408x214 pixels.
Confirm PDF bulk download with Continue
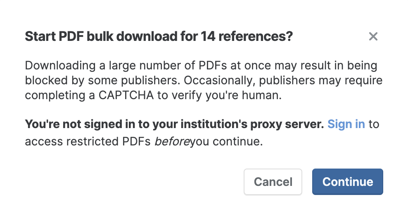[x=348, y=182]
